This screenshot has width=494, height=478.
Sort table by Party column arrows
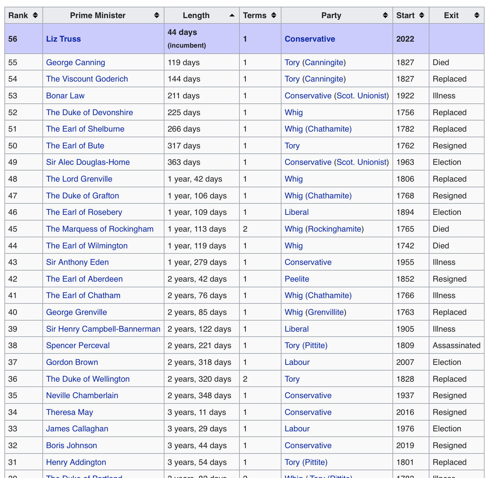[385, 15]
